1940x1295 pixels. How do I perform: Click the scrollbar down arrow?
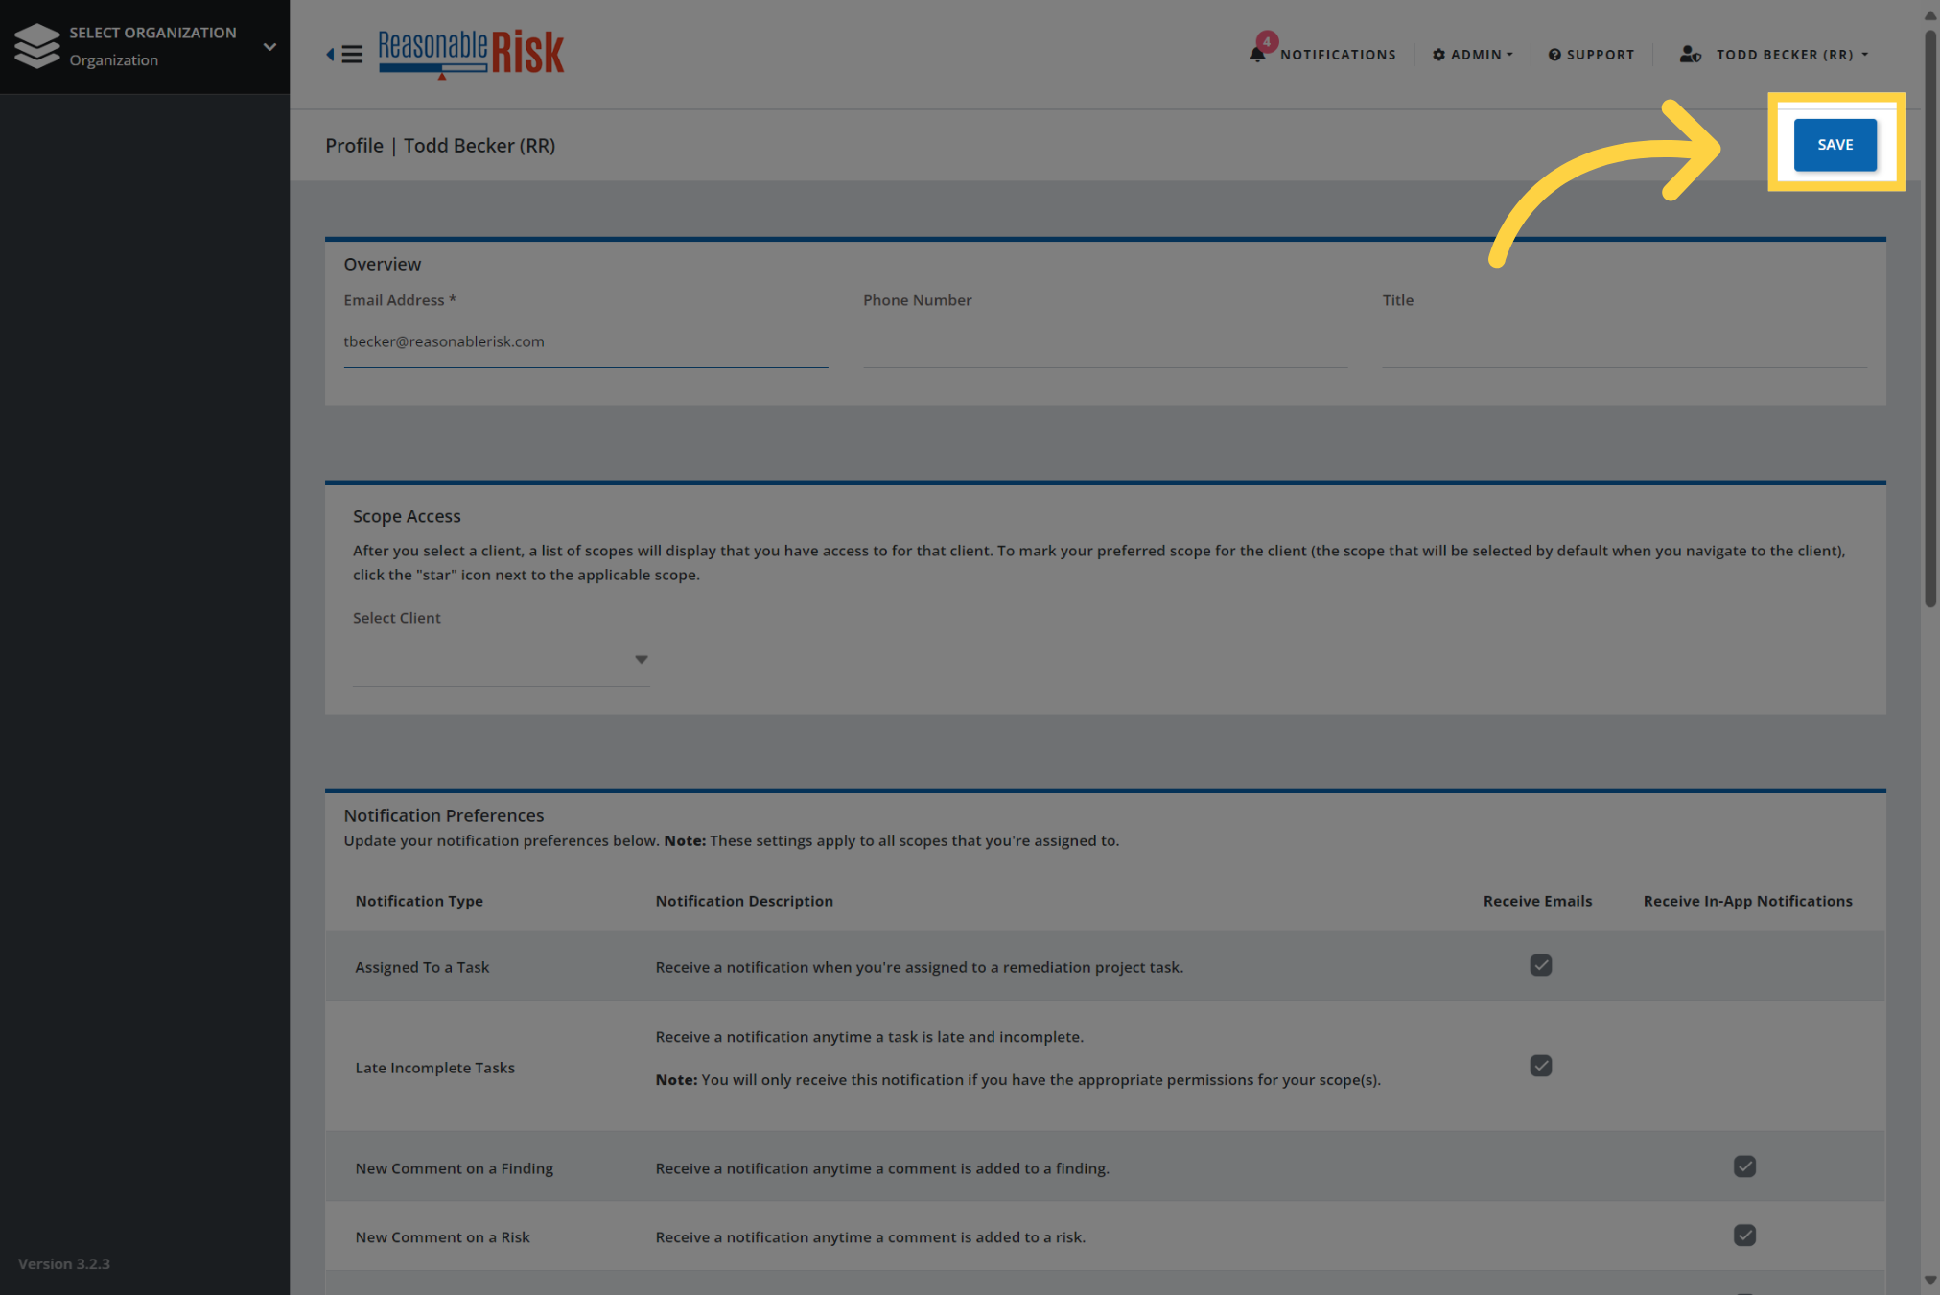point(1929,1281)
